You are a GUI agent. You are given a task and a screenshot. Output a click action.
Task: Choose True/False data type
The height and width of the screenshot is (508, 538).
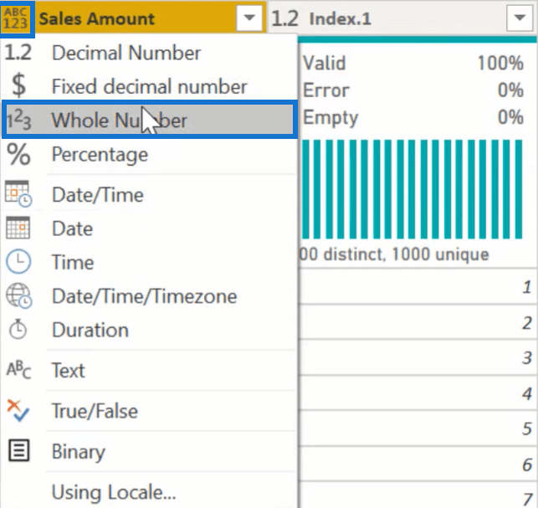click(x=149, y=411)
